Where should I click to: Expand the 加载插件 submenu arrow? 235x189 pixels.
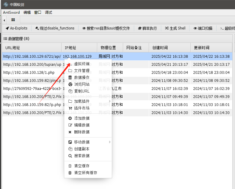(x=110, y=101)
